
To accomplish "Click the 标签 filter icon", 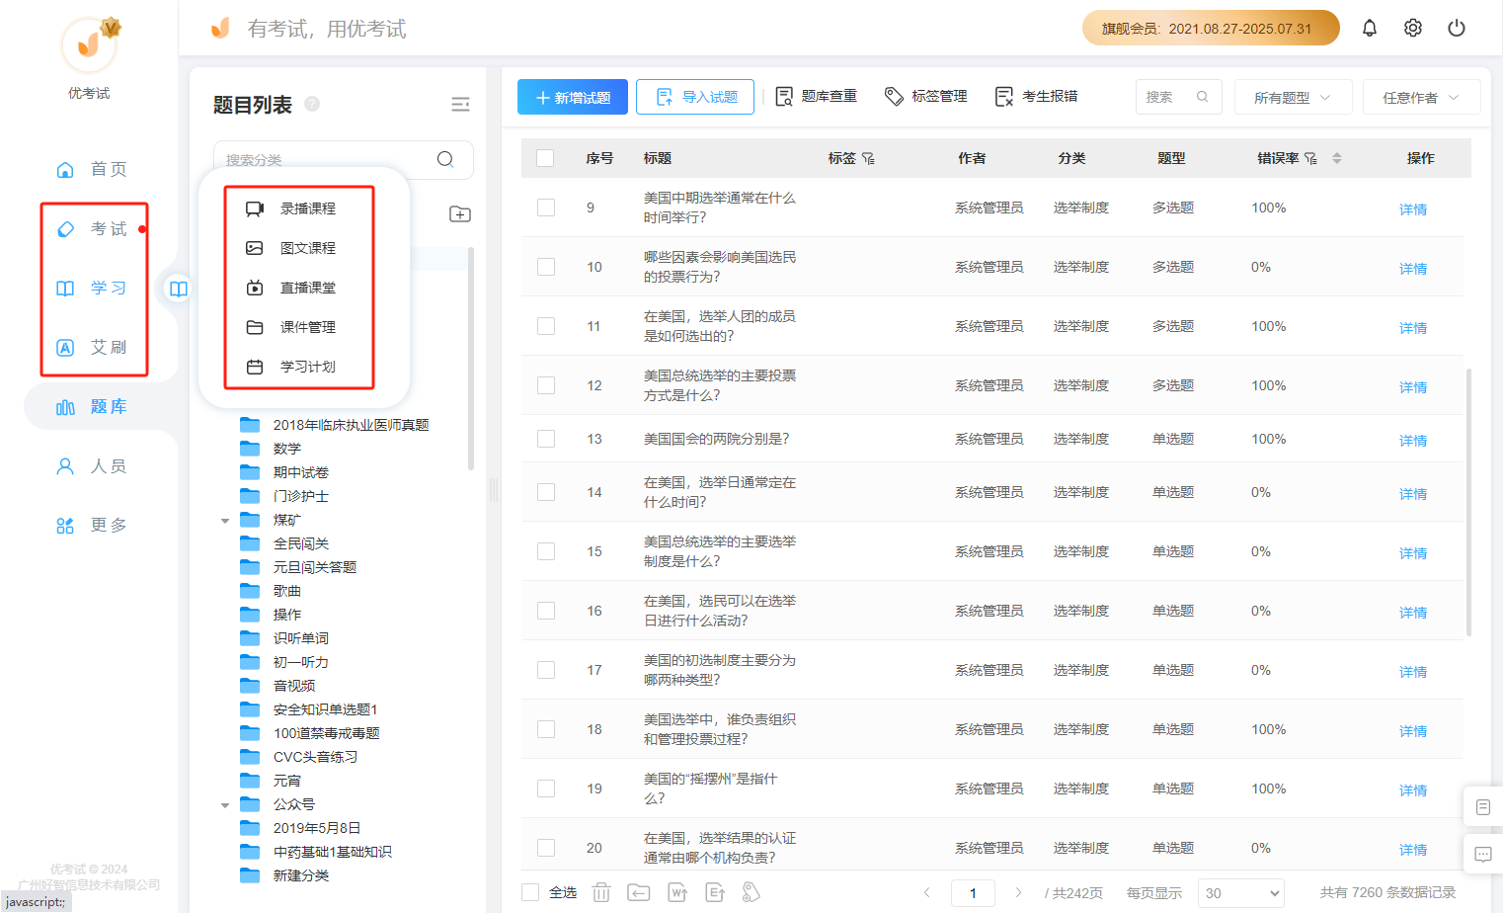I will [868, 158].
